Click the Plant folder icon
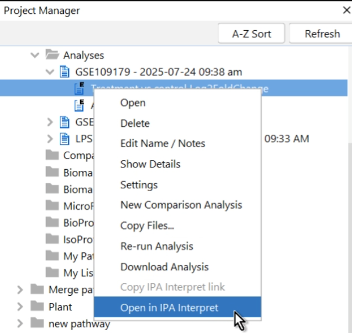Image resolution: width=352 pixels, height=333 pixels. [x=37, y=306]
